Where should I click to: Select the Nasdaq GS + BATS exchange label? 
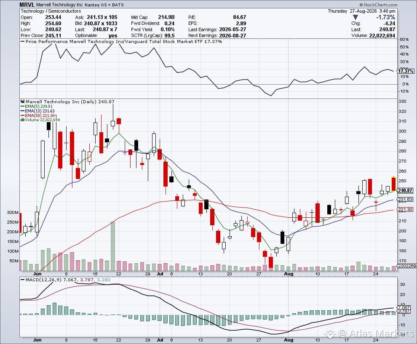coord(104,5)
